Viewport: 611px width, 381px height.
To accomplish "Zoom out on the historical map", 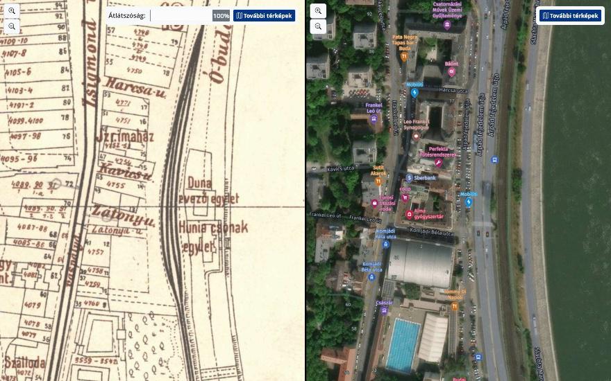I will (12, 26).
